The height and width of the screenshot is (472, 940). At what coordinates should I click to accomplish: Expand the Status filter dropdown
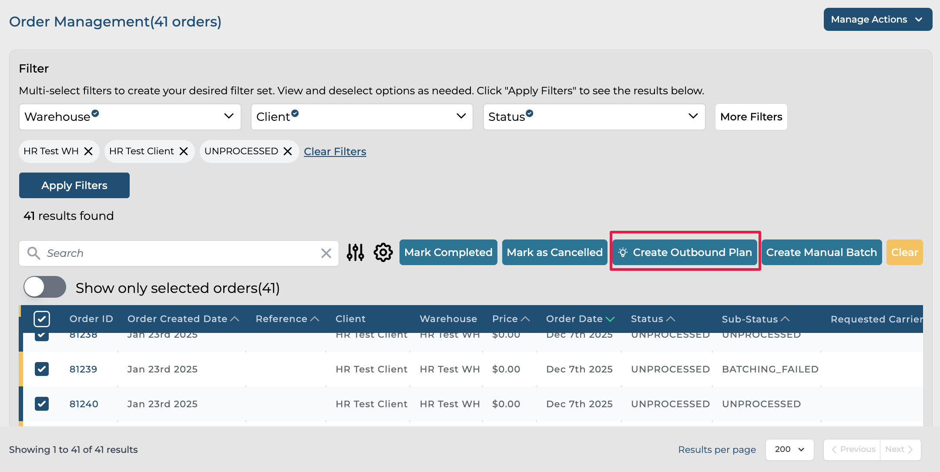[x=594, y=116]
